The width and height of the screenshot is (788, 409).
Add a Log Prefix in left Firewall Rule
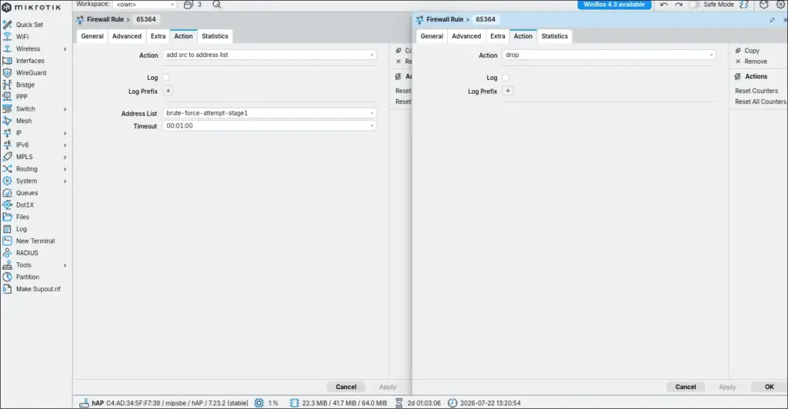click(169, 91)
